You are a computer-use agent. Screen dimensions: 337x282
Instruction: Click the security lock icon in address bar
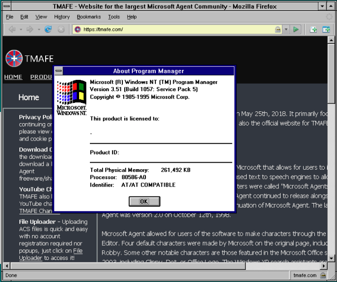click(278, 29)
